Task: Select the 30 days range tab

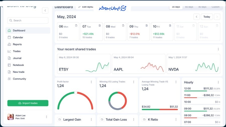Action: 176,7
